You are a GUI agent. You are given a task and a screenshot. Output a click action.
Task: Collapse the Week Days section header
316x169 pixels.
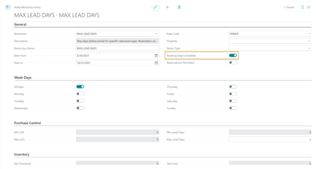pos(23,77)
